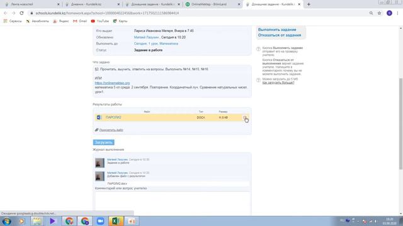403x226 pixels.
Task: Switch to third tab Домашнее задание
Action: coord(152,4)
